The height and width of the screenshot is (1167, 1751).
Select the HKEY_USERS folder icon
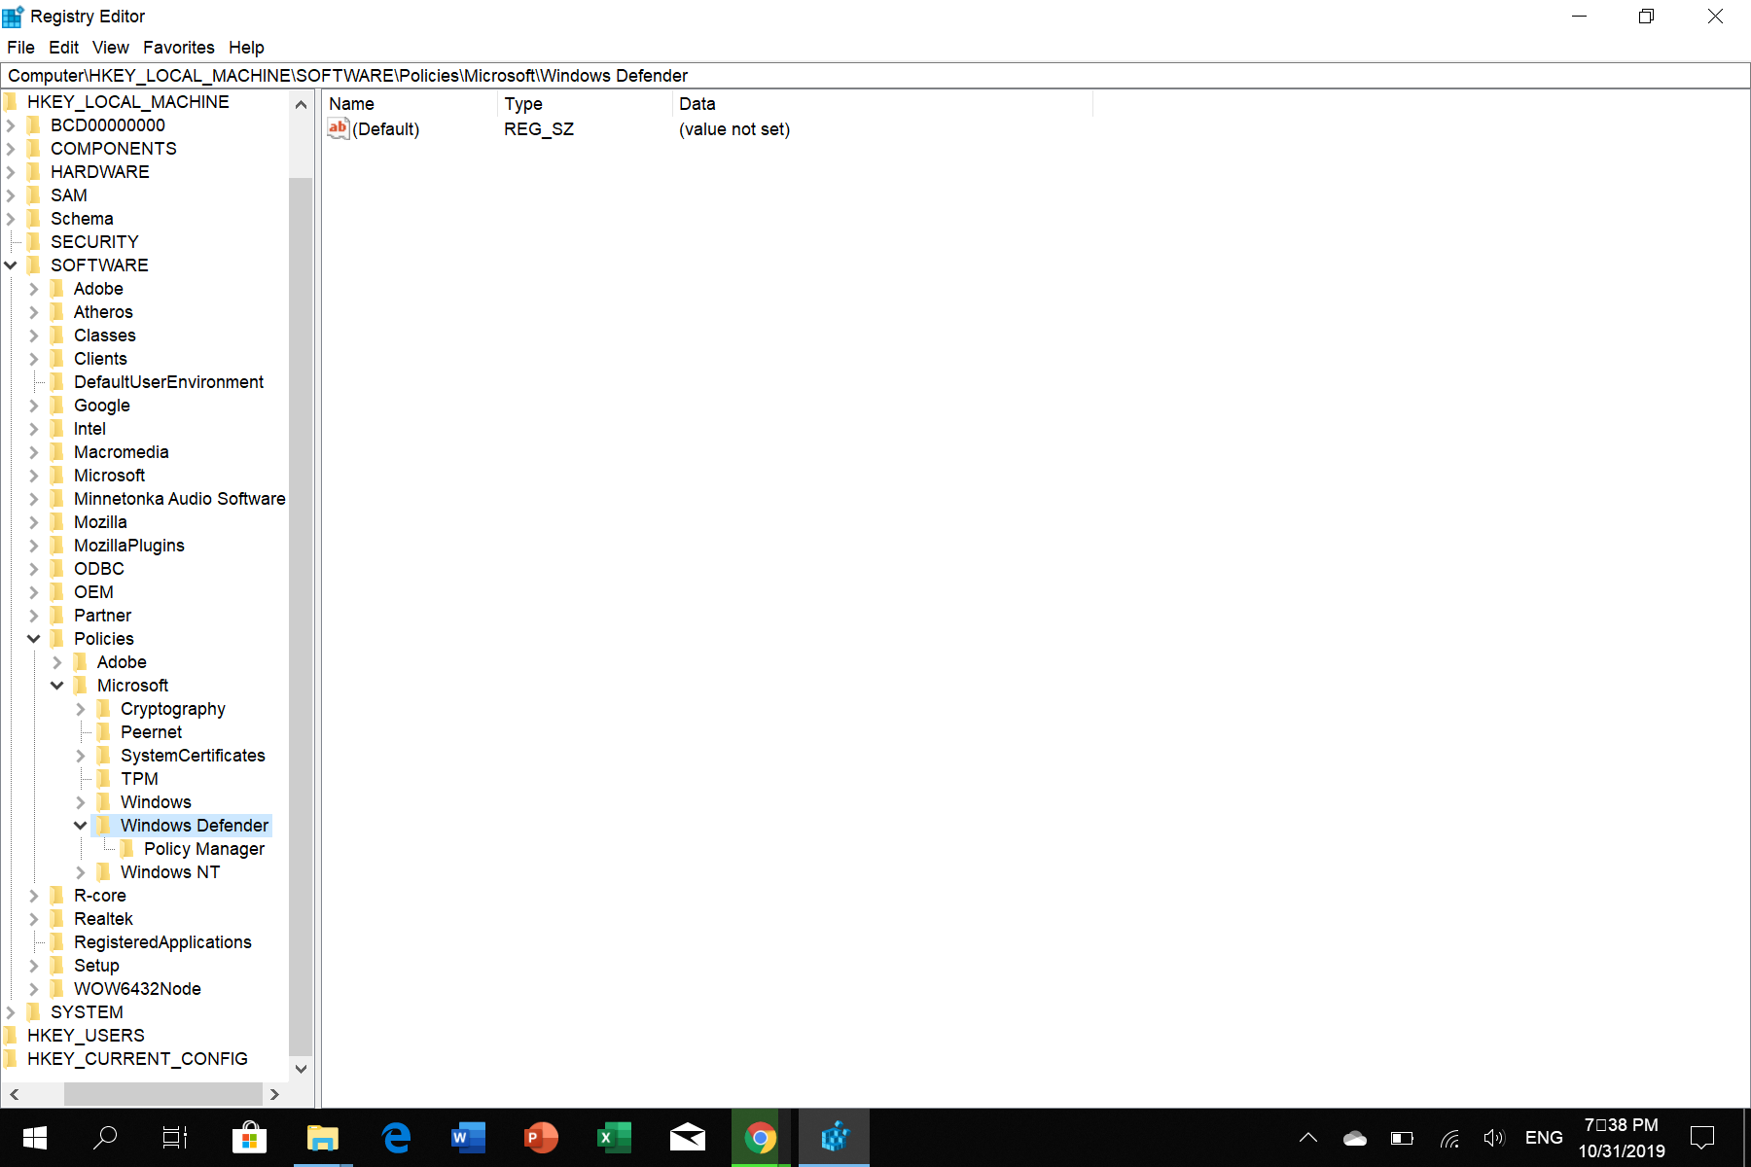pos(11,1036)
